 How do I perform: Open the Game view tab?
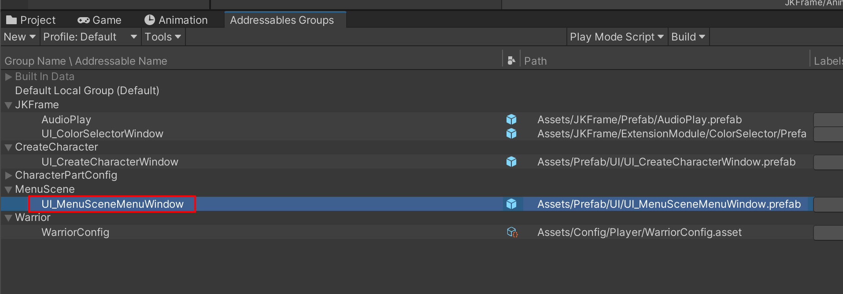(x=100, y=20)
